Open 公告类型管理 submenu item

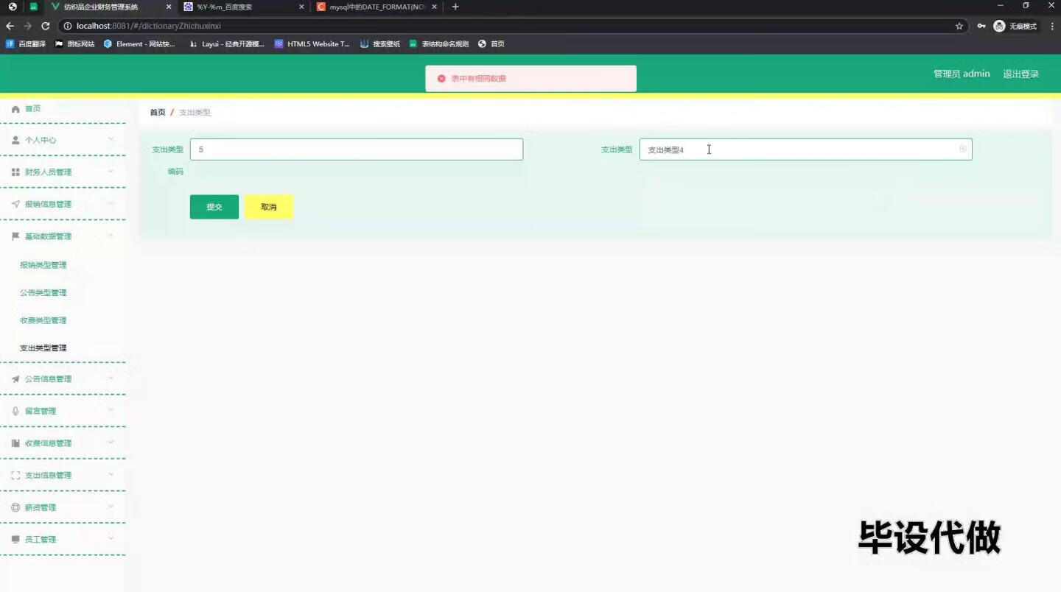point(43,293)
